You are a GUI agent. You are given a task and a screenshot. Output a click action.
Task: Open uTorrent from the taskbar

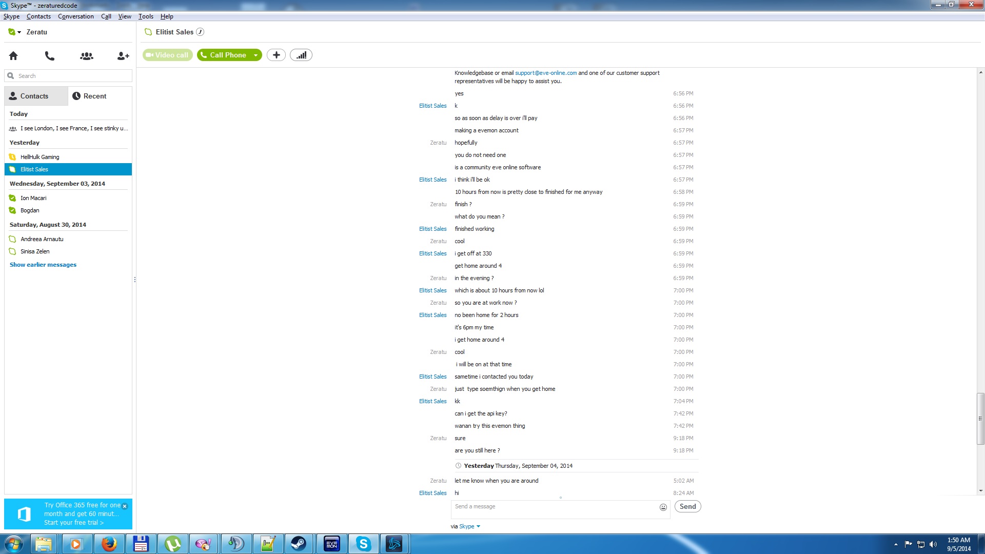coord(172,543)
